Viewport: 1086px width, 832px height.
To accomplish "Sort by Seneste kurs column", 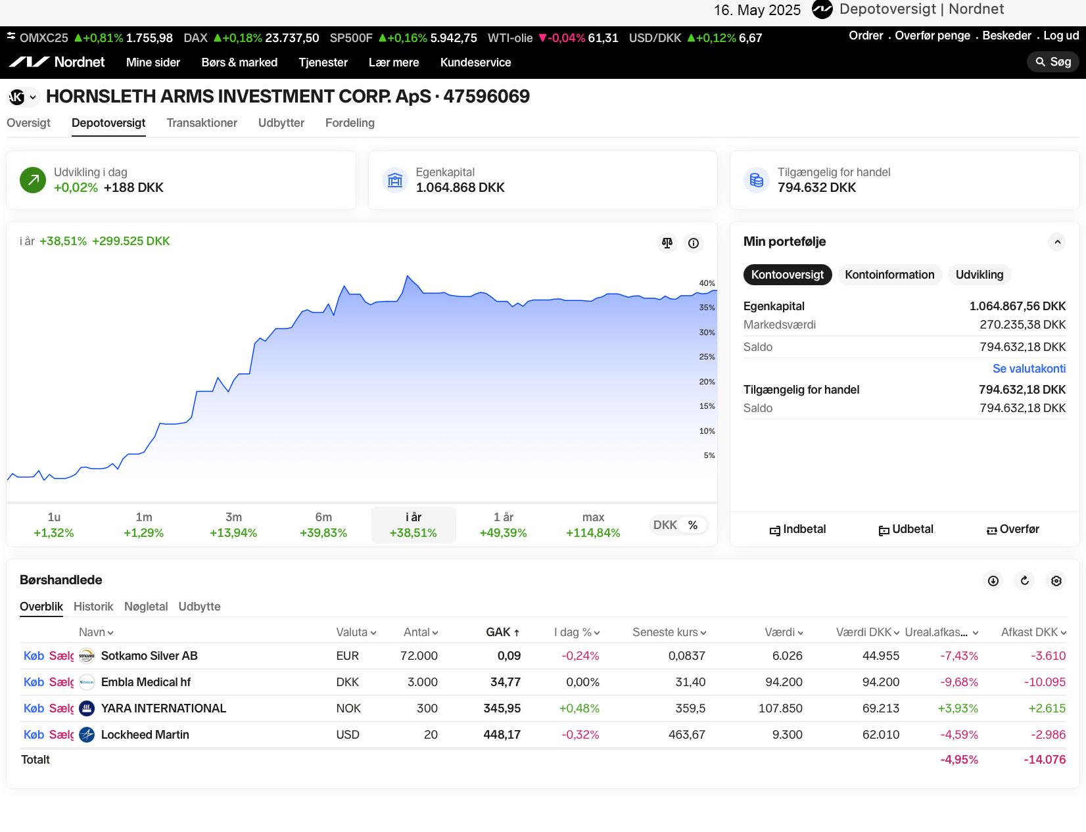I will click(x=669, y=632).
